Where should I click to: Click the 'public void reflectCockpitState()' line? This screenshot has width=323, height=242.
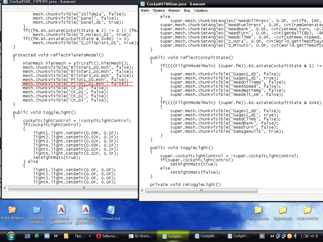point(191,57)
